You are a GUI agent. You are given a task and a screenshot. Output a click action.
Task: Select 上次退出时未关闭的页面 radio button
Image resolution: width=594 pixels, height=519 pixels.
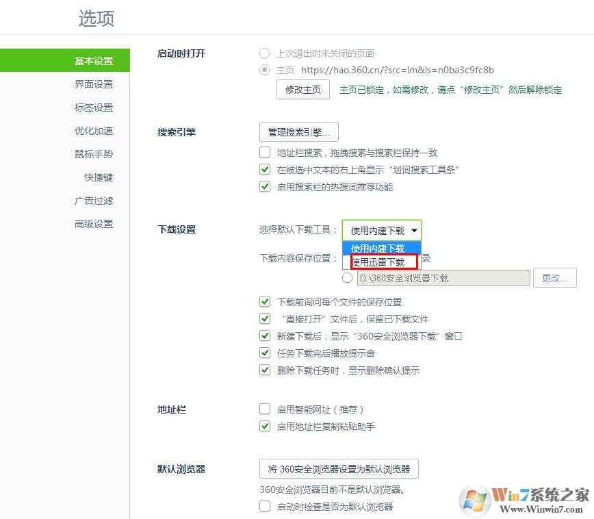[265, 53]
